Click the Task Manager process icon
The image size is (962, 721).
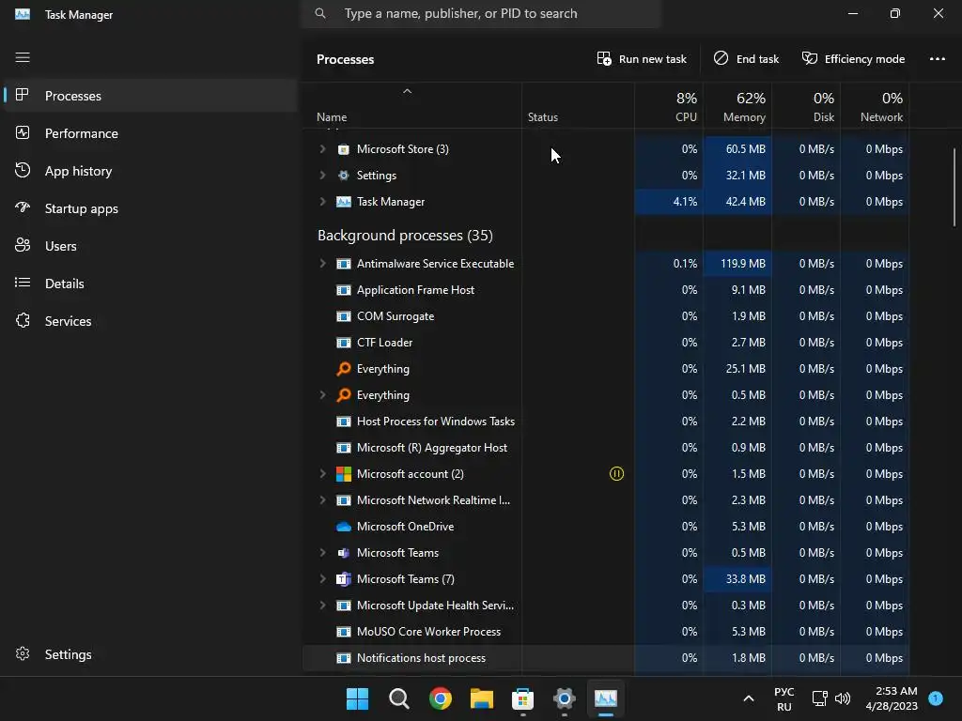344,202
